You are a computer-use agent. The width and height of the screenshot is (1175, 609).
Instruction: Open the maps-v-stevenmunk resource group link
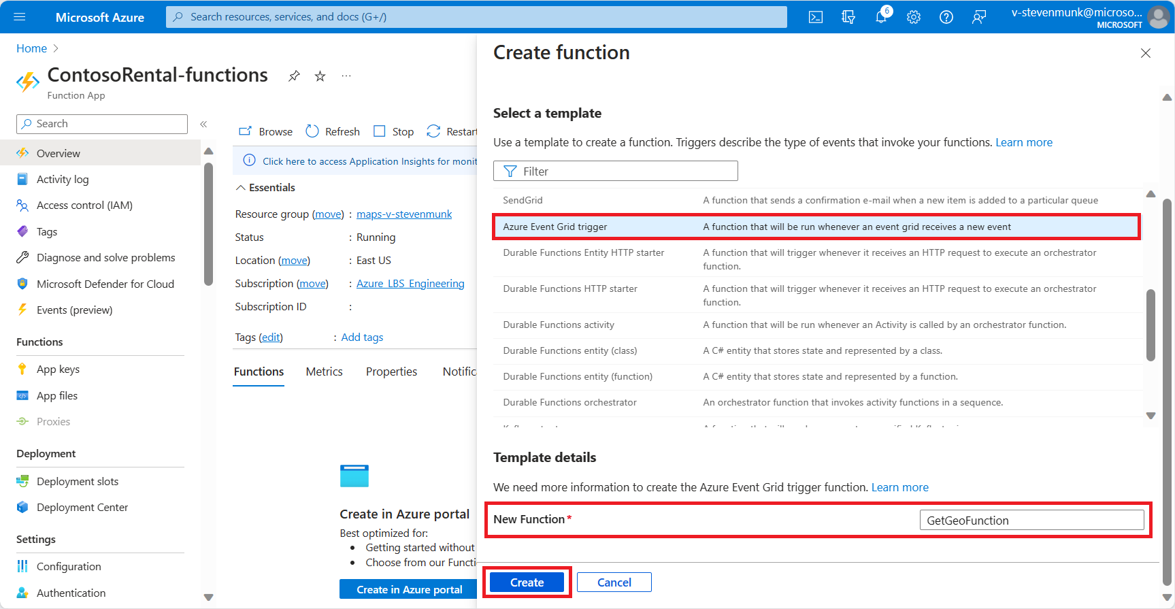404,214
